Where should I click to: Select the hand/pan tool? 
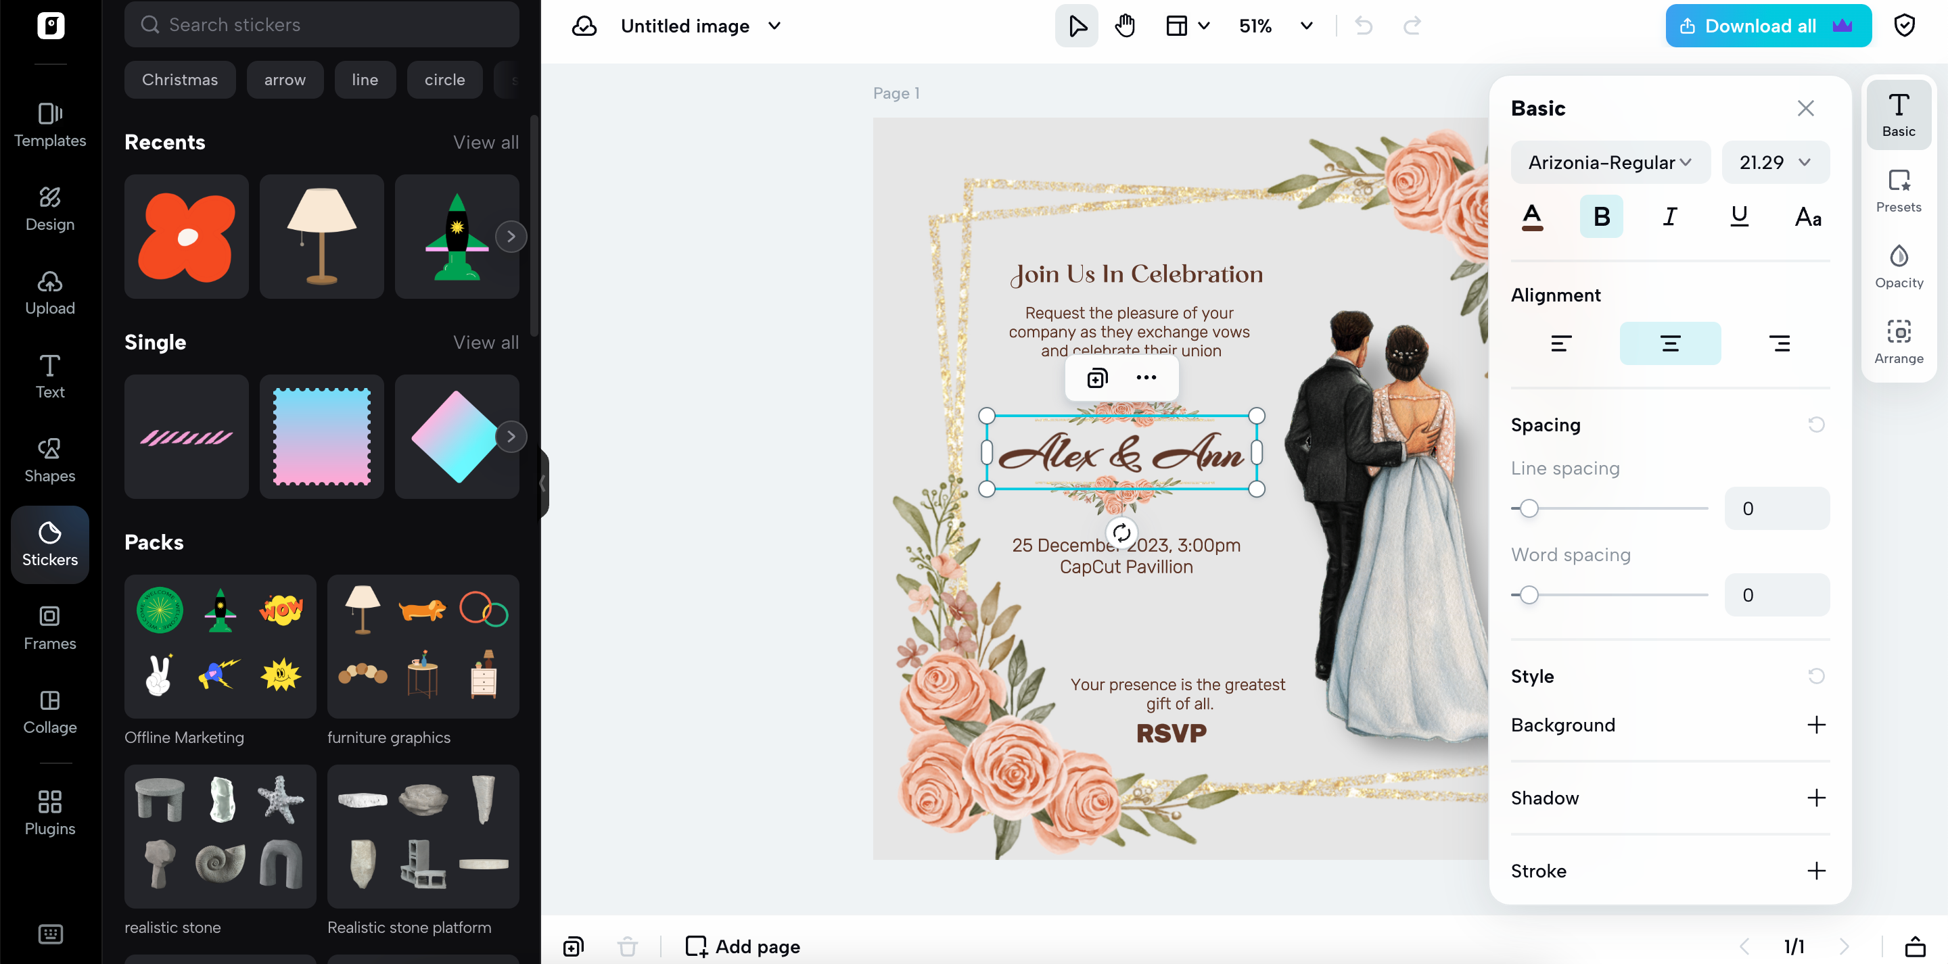click(1124, 25)
